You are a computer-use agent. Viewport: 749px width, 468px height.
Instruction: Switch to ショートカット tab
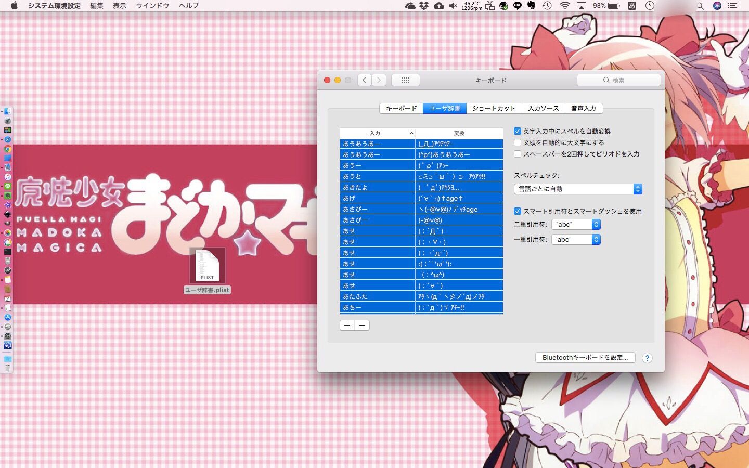point(494,108)
